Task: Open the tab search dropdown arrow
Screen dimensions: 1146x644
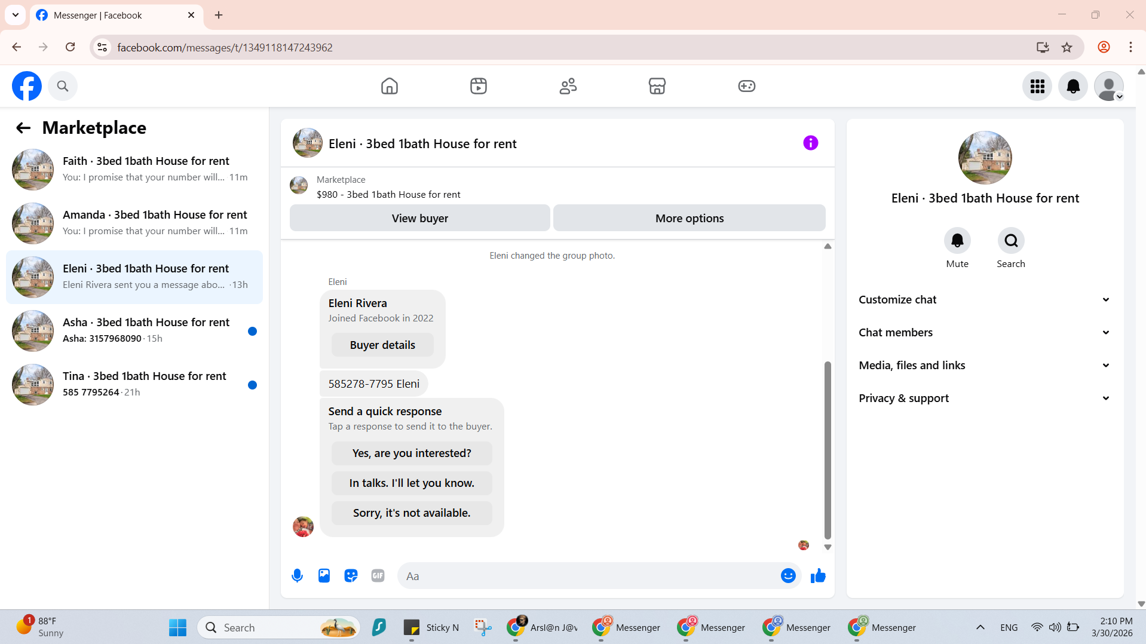Action: pos(16,15)
